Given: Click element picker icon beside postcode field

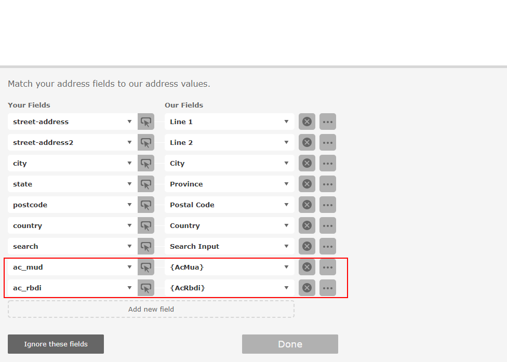Looking at the screenshot, I should point(146,205).
